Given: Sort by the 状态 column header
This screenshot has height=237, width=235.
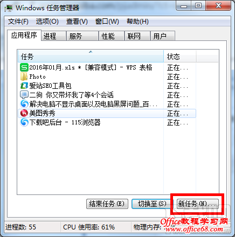Looking at the screenshot, I should pos(179,56).
